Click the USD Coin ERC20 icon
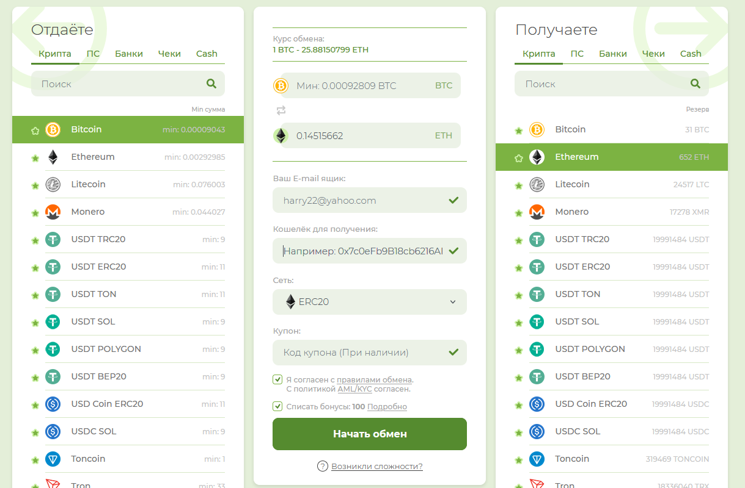 click(53, 404)
